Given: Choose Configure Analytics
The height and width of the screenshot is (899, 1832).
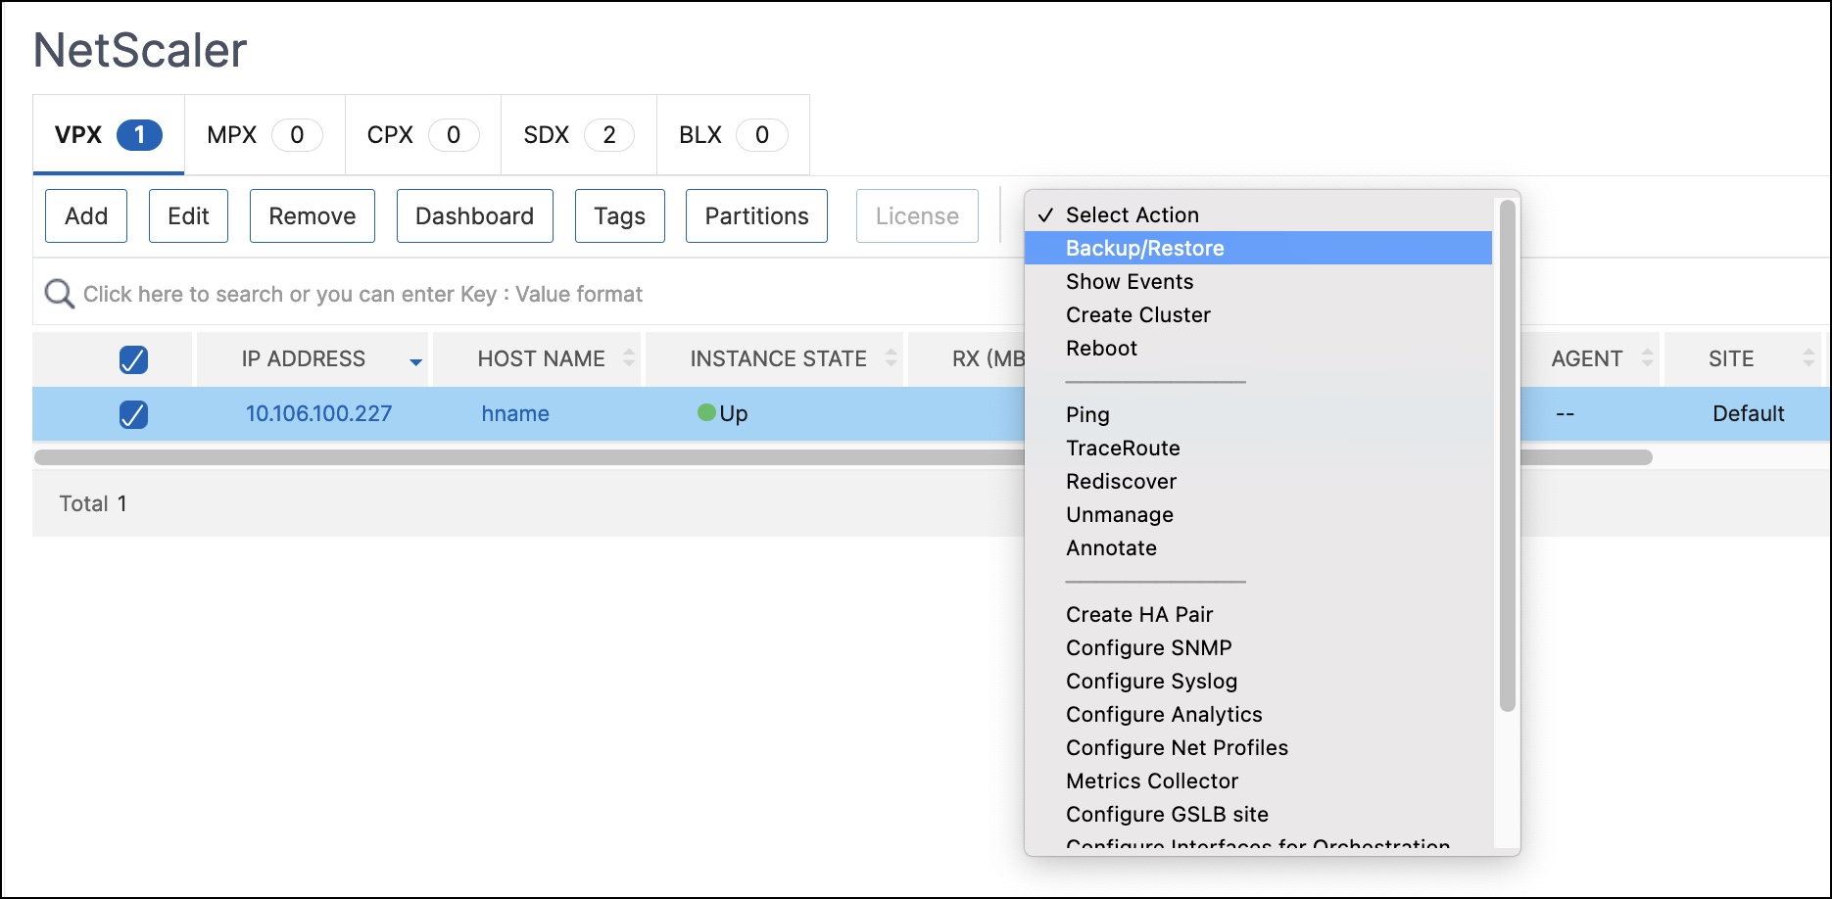Looking at the screenshot, I should [1258, 714].
